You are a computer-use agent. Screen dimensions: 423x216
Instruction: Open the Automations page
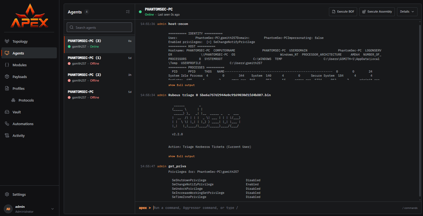29,124
